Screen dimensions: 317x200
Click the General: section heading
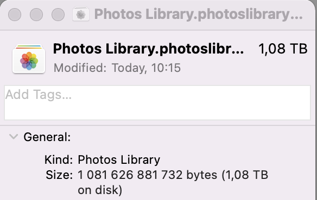point(47,137)
